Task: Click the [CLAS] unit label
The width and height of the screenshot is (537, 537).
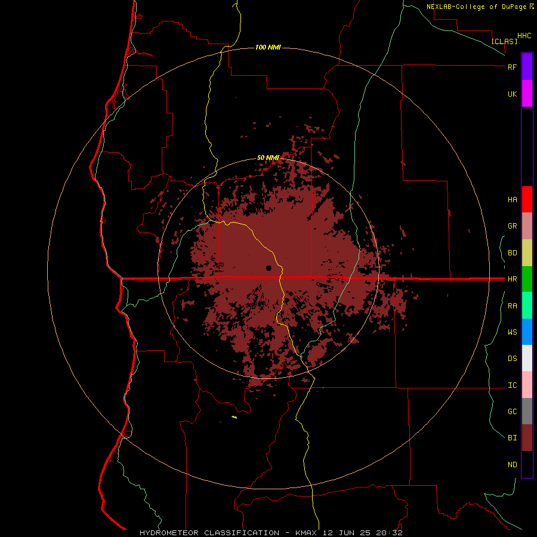Action: tap(504, 41)
